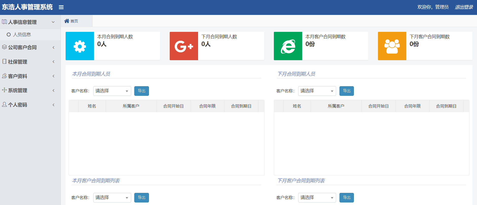Click the hamburger menu icon in header

point(61,7)
